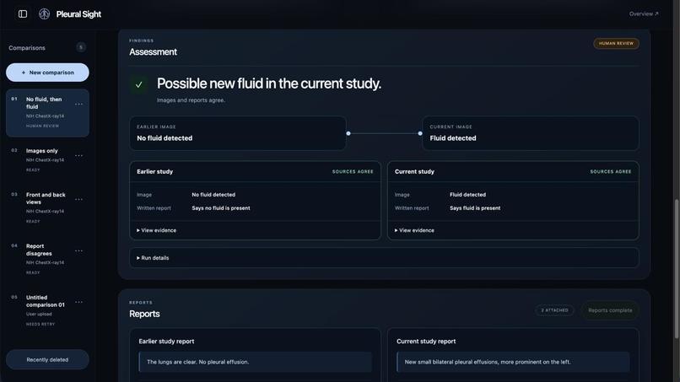This screenshot has width=680, height=382.
Task: Select the 'Front and back views' comparison
Action: click(47, 207)
